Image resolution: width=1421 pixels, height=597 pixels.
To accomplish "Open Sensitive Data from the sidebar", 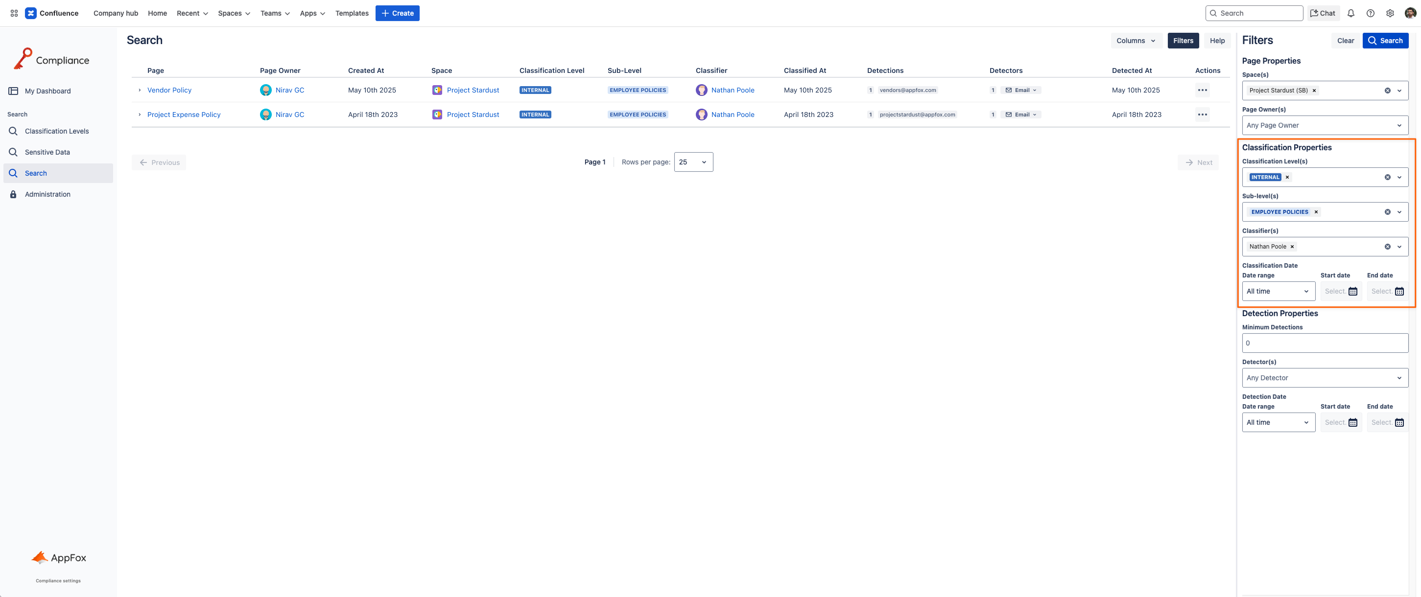I will point(47,152).
